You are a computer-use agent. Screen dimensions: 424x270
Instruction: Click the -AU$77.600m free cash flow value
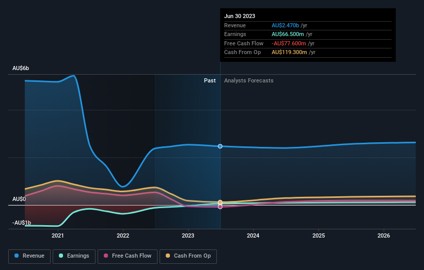[289, 43]
